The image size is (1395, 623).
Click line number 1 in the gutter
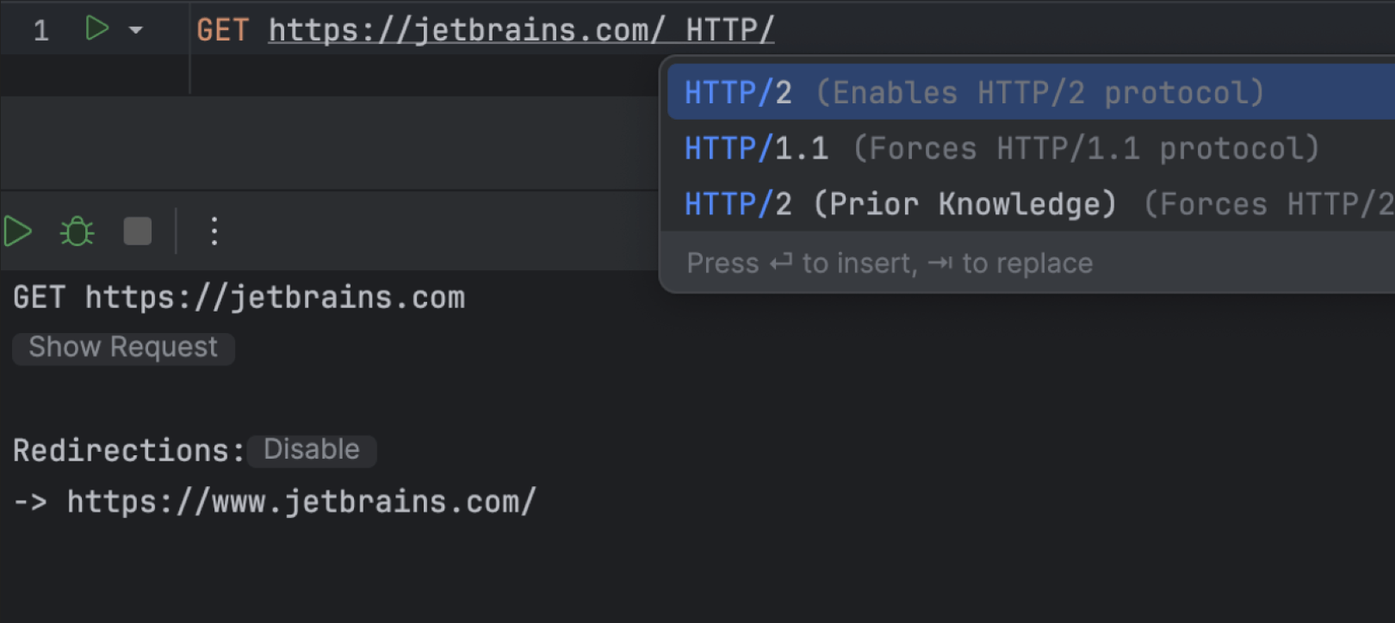click(x=40, y=31)
